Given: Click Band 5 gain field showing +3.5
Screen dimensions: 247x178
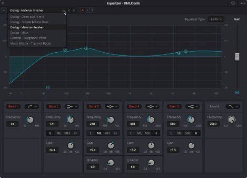Looking at the screenshot, I should 173,150.
